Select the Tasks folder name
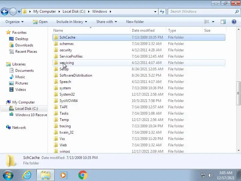 tap(64, 113)
